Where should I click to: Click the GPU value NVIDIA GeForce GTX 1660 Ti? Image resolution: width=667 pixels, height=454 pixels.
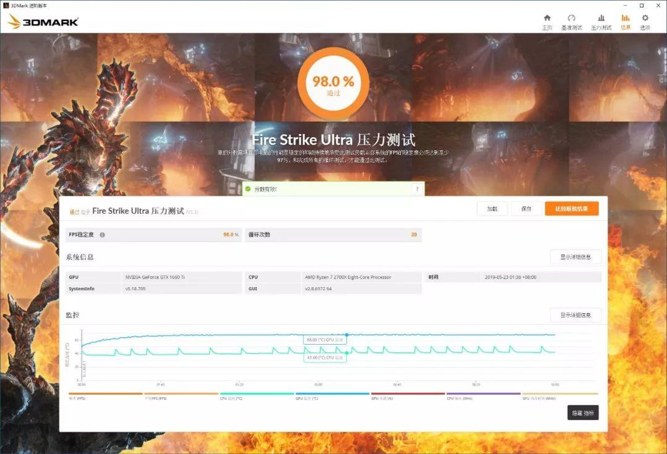click(x=155, y=277)
